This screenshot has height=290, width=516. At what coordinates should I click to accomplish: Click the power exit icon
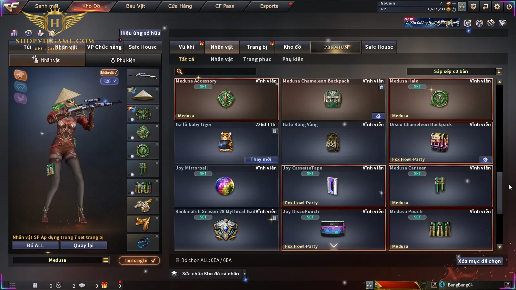click(509, 6)
